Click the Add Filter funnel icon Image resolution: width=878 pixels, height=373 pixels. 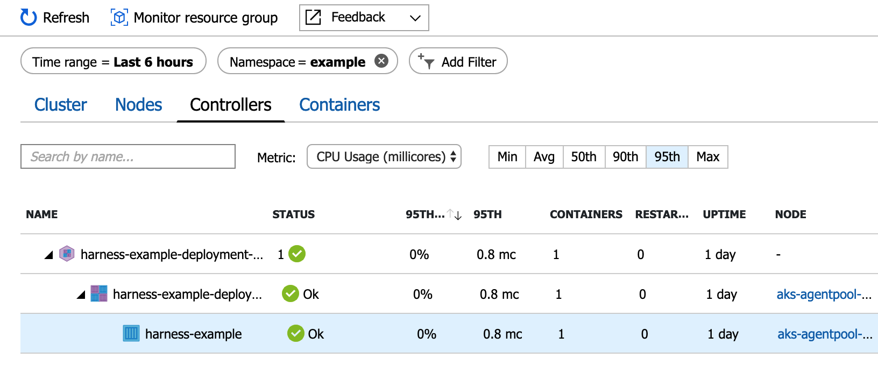426,62
